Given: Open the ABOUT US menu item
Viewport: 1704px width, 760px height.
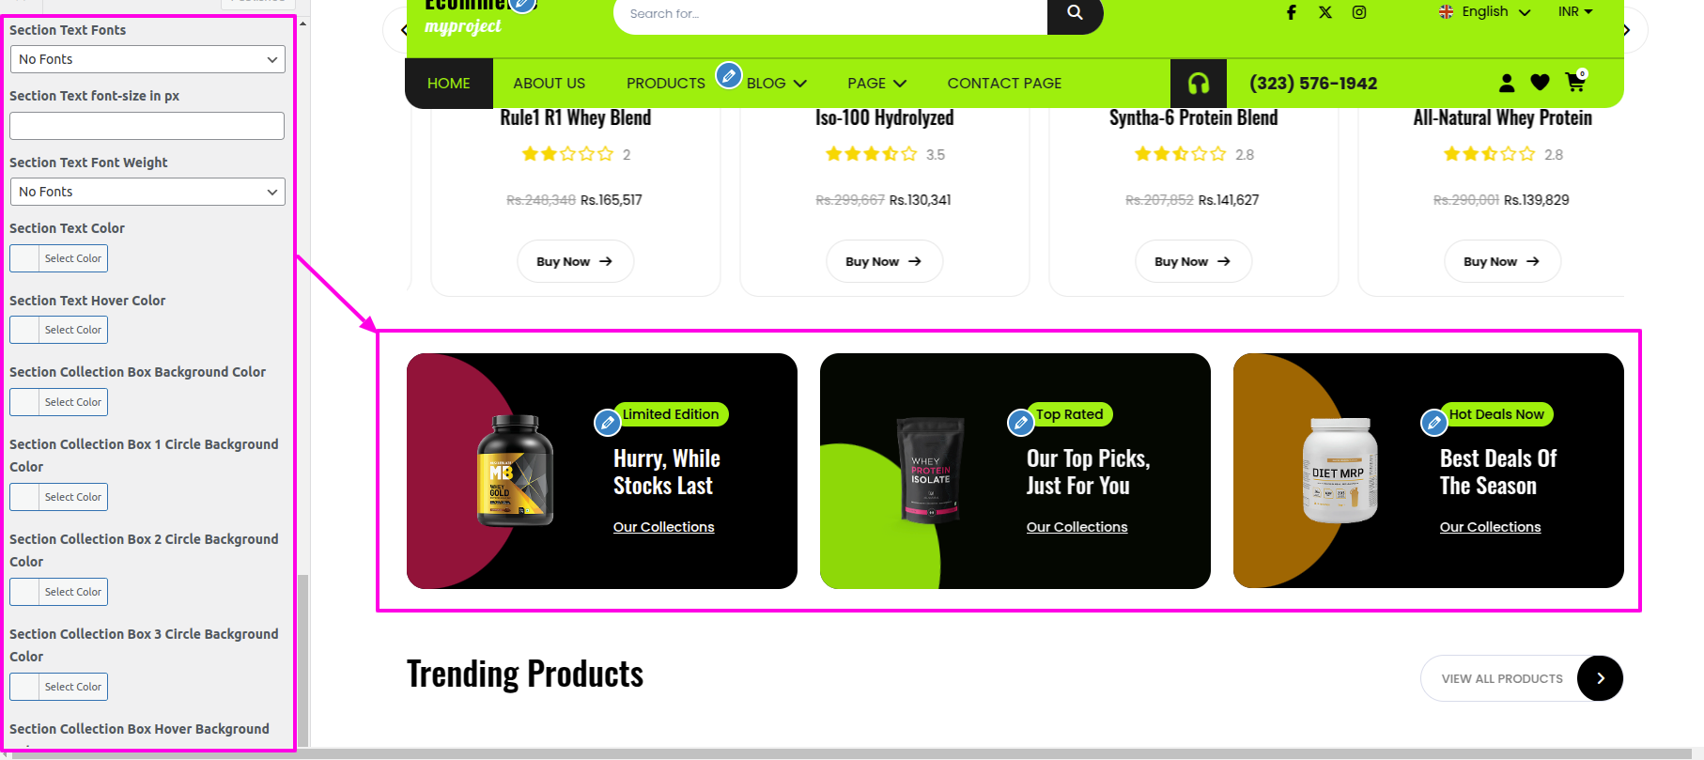Looking at the screenshot, I should pos(550,83).
